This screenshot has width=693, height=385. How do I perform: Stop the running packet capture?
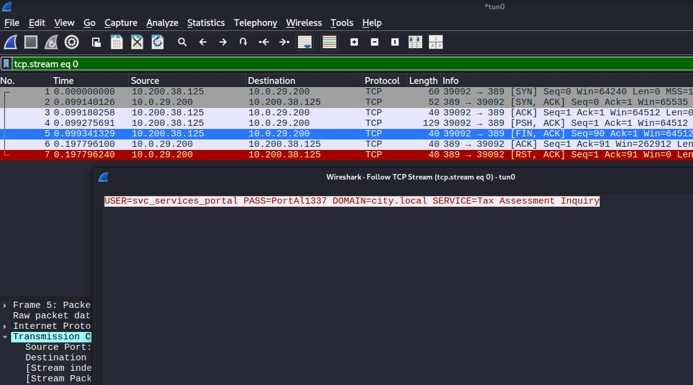(31, 42)
